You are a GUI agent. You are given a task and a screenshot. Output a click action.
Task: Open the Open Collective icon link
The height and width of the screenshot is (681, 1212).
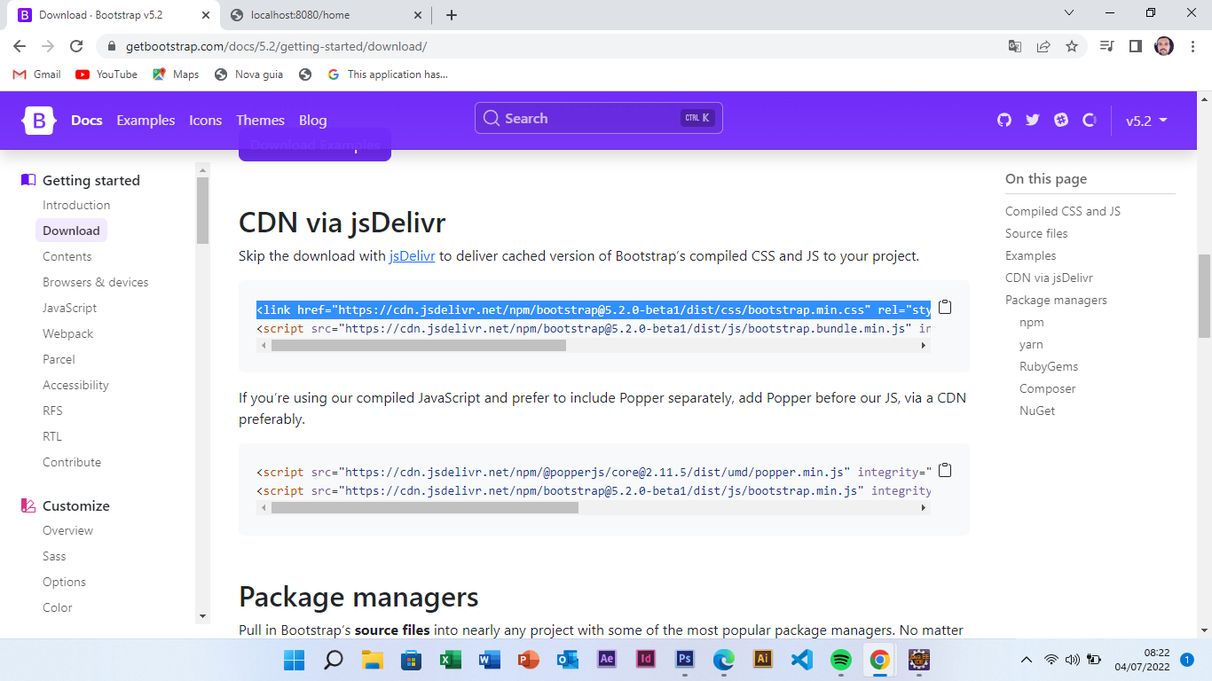click(x=1090, y=120)
